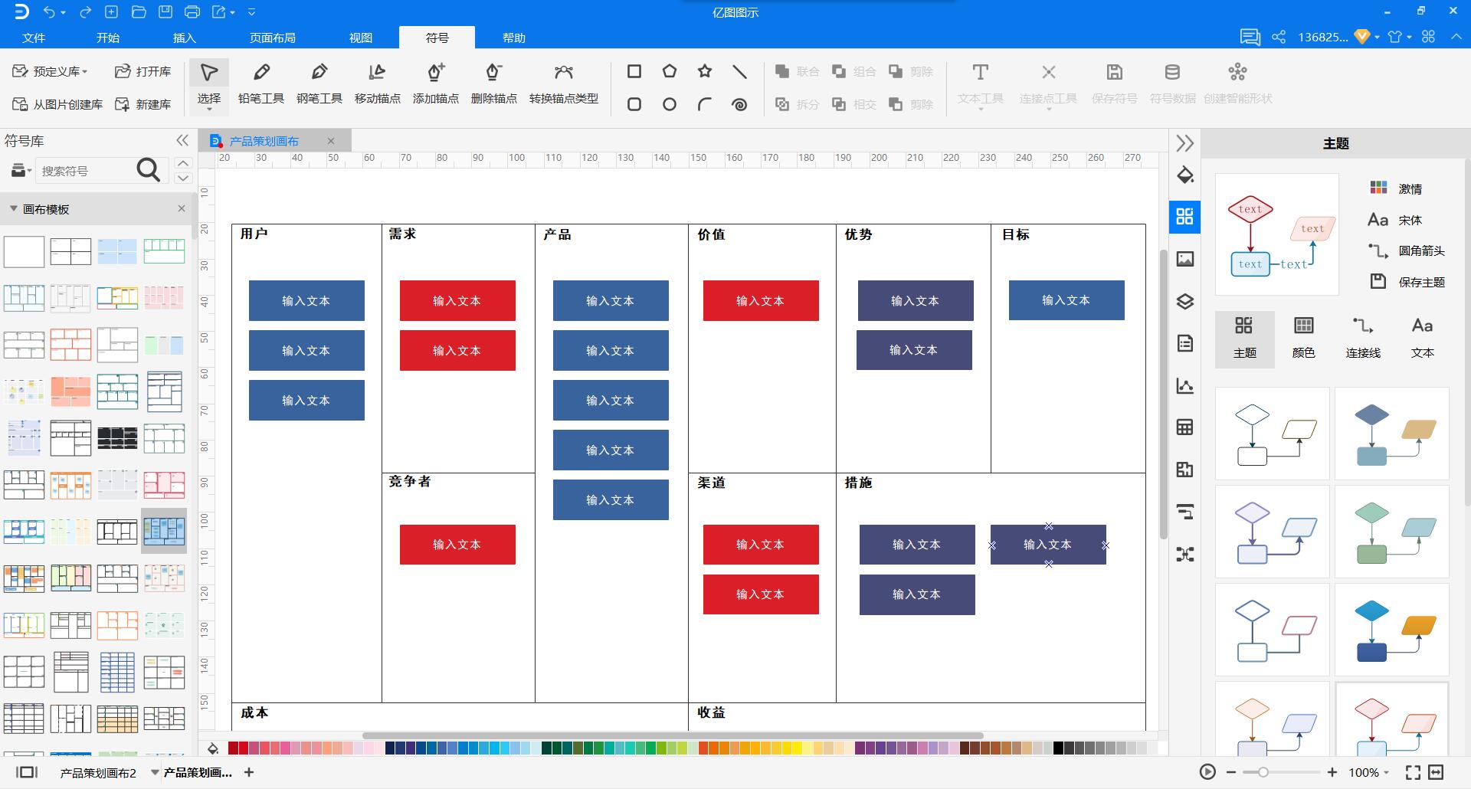This screenshot has width=1471, height=789.
Task: Select the Pencil tool (铅笔工具)
Action: pos(261,83)
